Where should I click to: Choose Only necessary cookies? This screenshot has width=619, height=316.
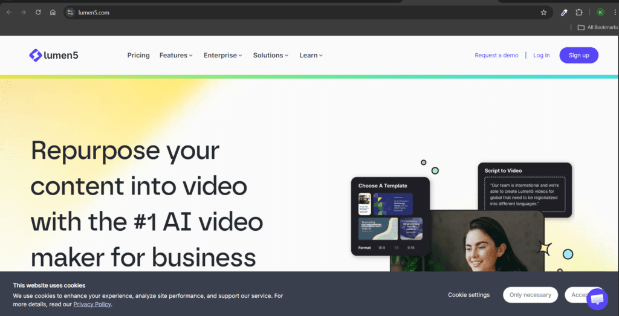click(x=530, y=295)
